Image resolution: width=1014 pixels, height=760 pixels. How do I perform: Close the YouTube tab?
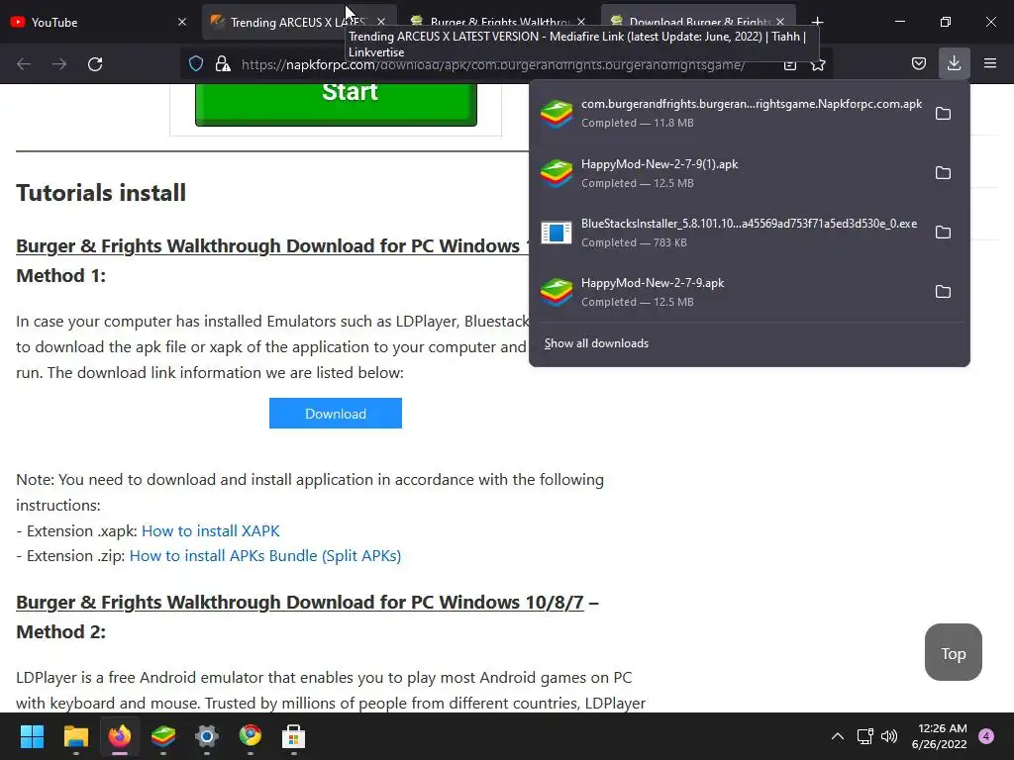click(x=182, y=22)
